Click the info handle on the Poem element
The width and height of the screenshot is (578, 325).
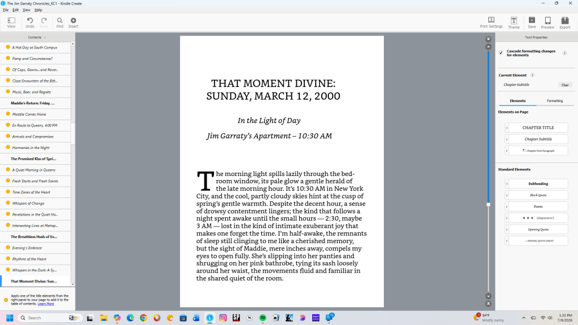[x=507, y=207]
